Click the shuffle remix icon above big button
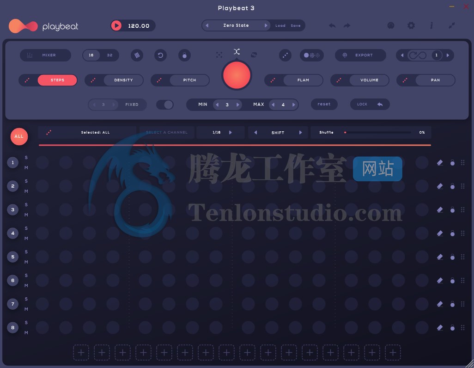The width and height of the screenshot is (474, 368). pyautogui.click(x=237, y=52)
